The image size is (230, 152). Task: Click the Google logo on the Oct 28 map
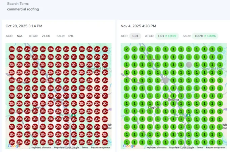point(14,146)
